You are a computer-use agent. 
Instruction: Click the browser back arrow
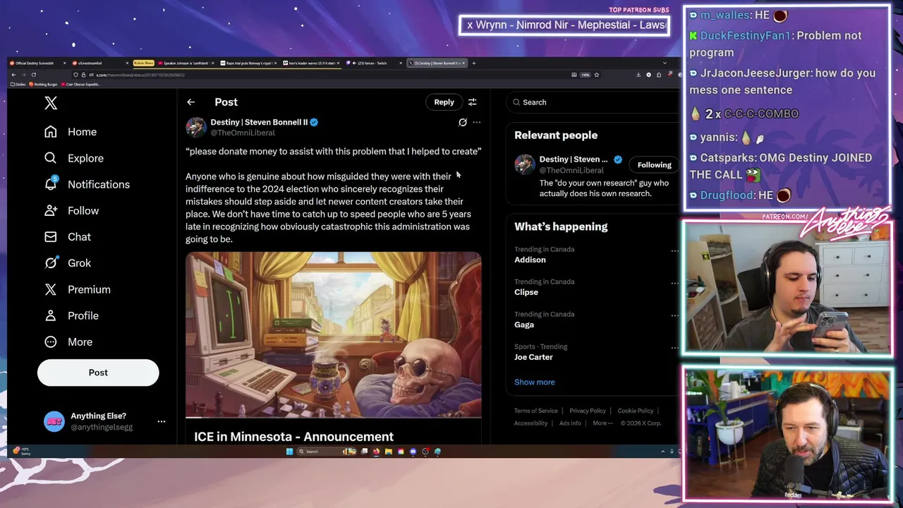[13, 75]
